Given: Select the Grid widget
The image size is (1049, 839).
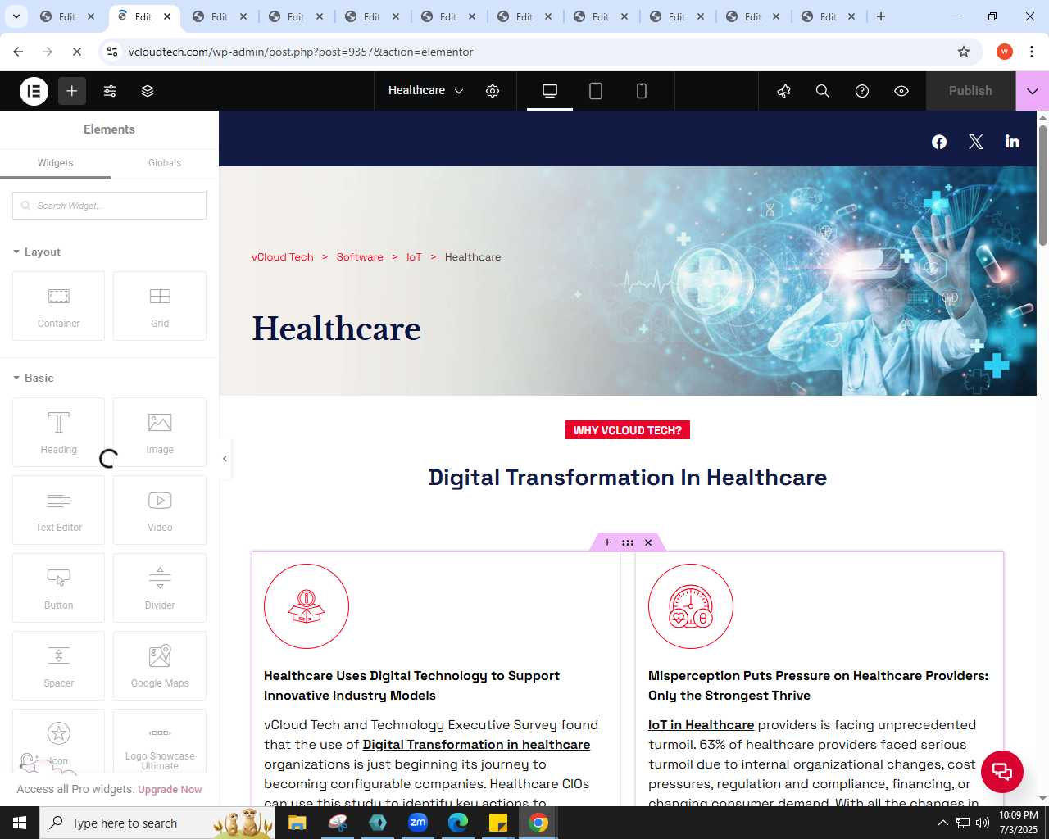Looking at the screenshot, I should [160, 306].
